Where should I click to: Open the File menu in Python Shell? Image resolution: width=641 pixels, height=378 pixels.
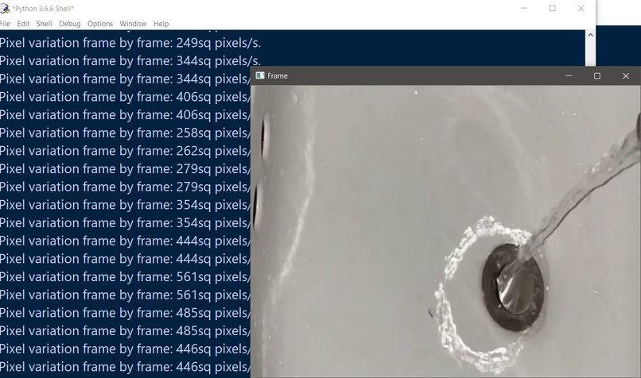click(5, 24)
